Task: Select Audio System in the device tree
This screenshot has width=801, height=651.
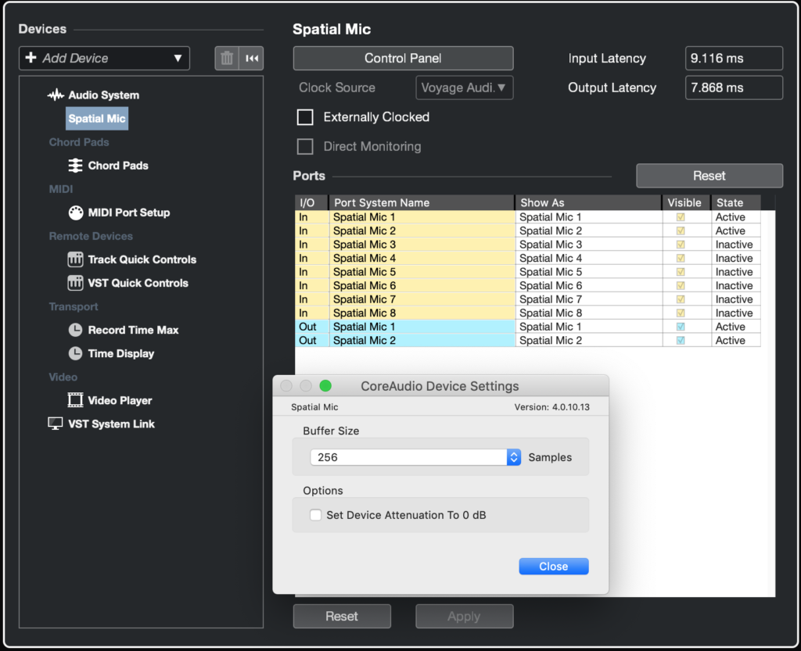Action: click(104, 95)
